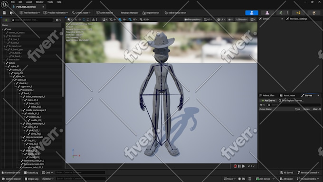
Task: Open the LOD Auto dropdown
Action: [242, 19]
